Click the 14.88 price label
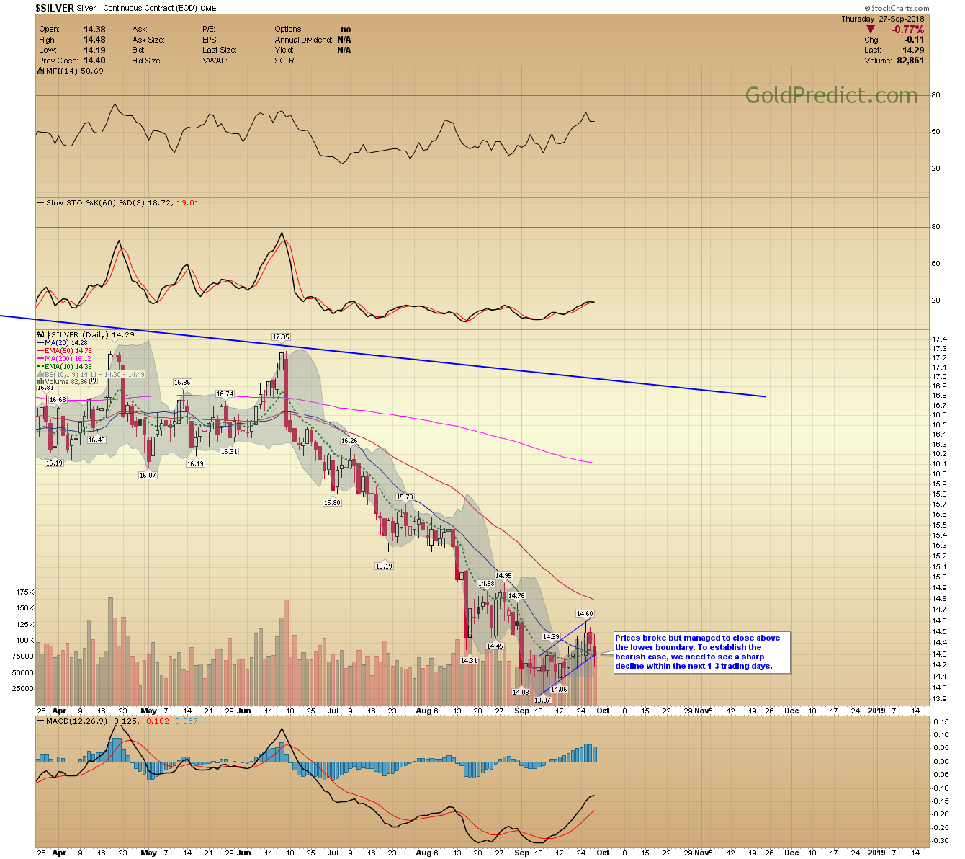Screen dimensions: 965x859 486,584
